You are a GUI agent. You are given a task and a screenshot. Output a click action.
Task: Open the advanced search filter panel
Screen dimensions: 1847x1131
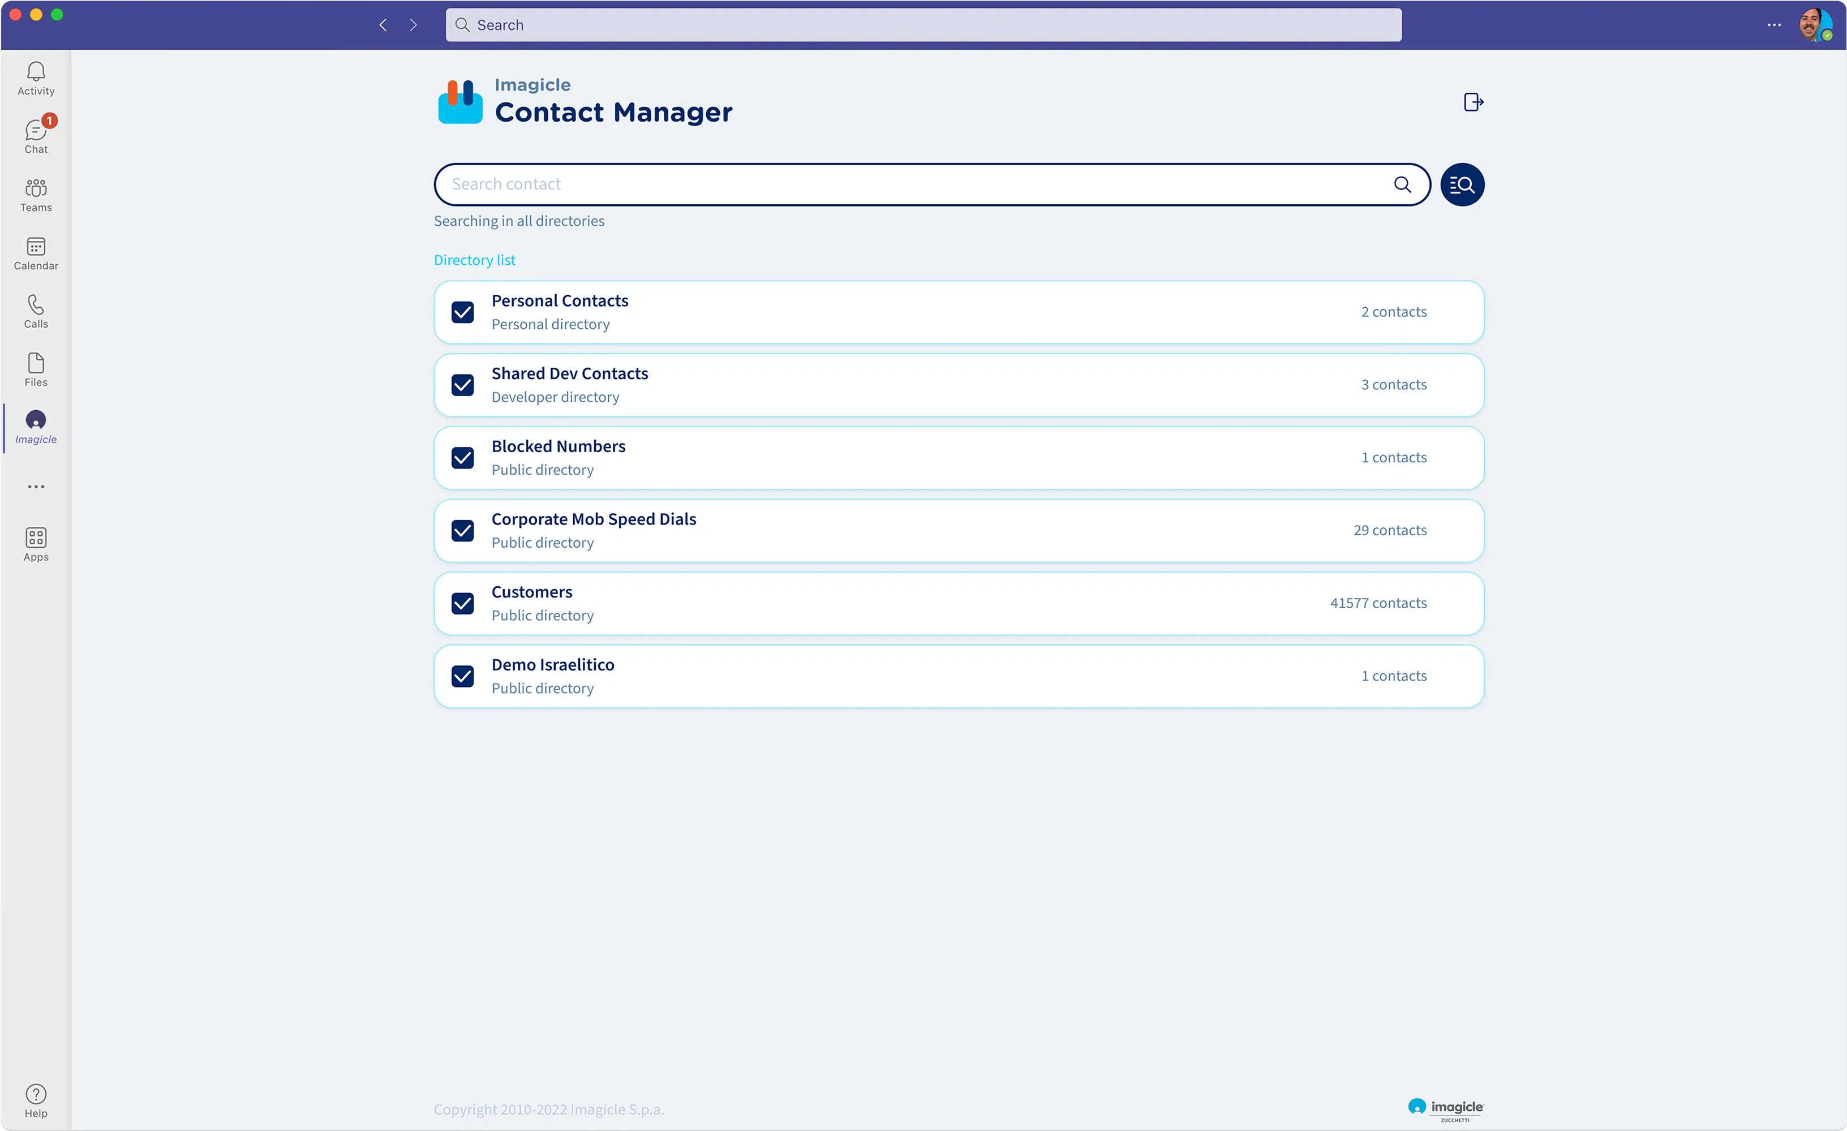pos(1462,183)
